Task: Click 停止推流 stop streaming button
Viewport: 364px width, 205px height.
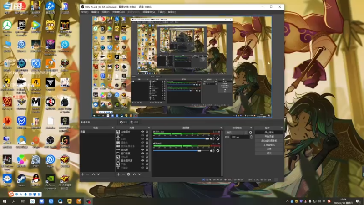Action: click(x=269, y=132)
